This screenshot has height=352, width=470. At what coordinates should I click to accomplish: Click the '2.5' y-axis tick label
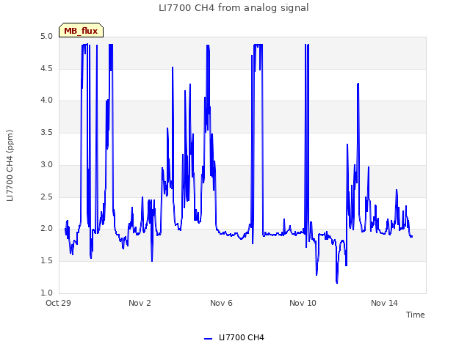click(46, 197)
